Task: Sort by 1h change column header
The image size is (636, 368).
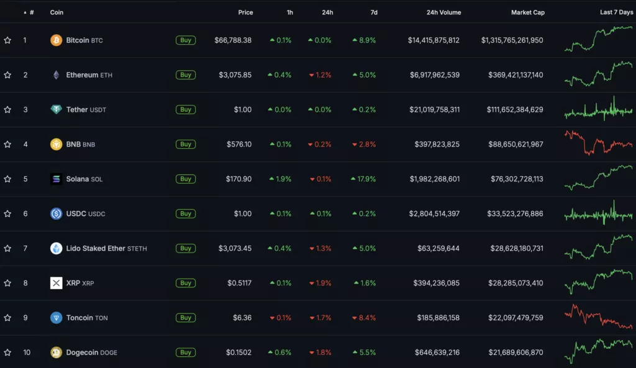Action: pyautogui.click(x=289, y=12)
